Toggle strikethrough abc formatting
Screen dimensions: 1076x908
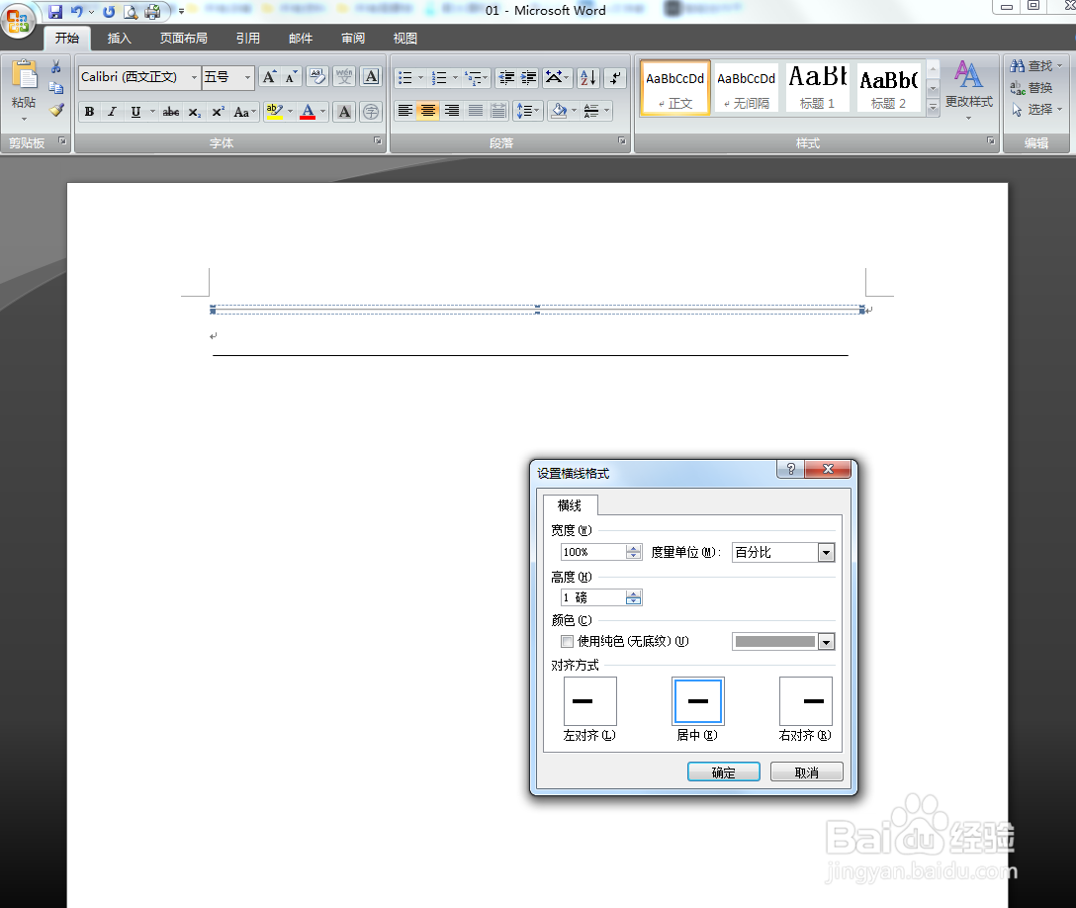click(x=171, y=111)
